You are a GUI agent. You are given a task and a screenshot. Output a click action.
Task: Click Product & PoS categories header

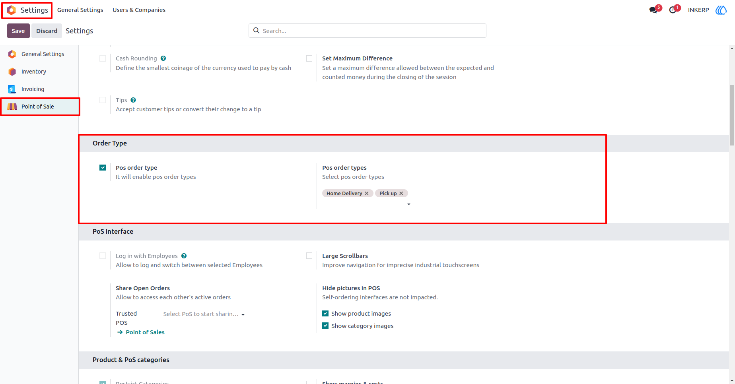pyautogui.click(x=131, y=360)
